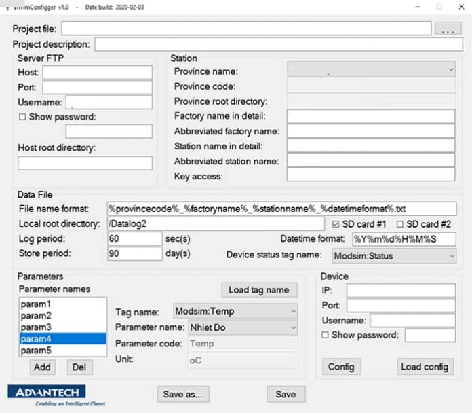This screenshot has width=472, height=413.
Task: Check the SD card #2 checkbox
Action: click(399, 224)
